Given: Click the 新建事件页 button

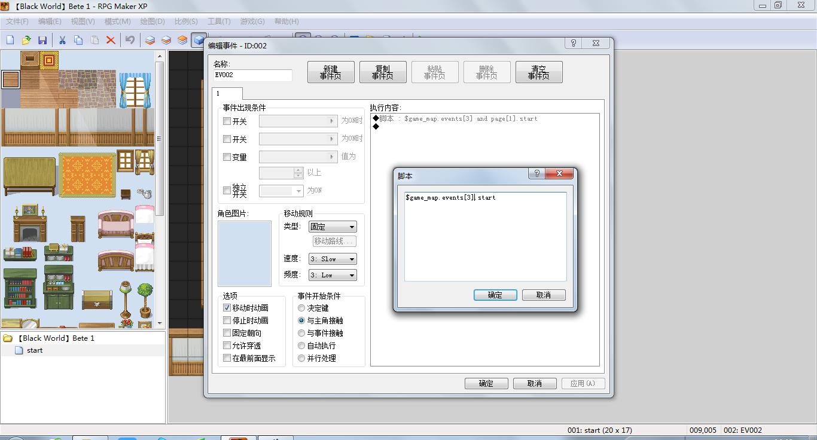Looking at the screenshot, I should tap(331, 72).
